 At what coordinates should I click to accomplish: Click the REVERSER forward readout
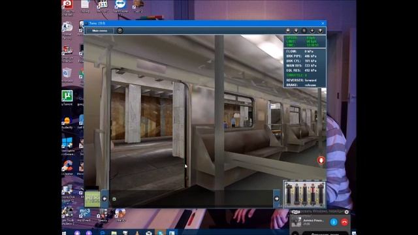coord(301,80)
